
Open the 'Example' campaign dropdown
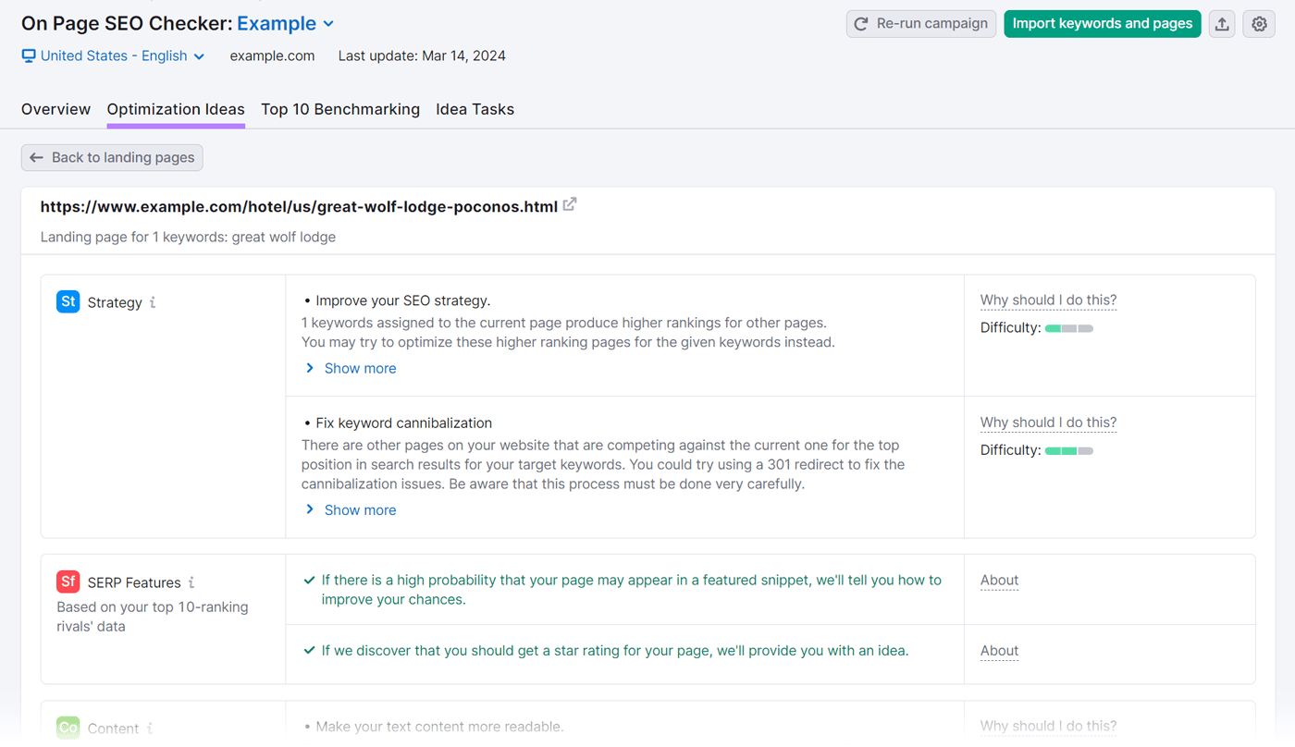pos(286,23)
